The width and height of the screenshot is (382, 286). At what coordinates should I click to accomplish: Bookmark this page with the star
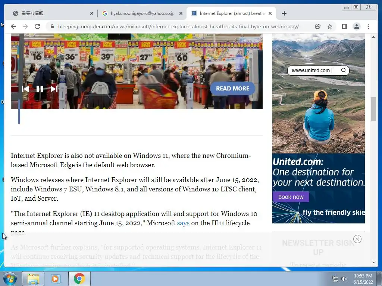coord(330,26)
